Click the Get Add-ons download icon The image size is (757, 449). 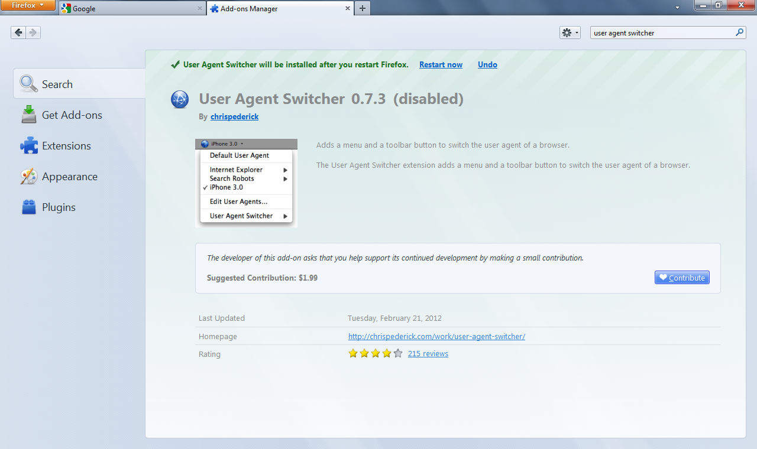(28, 115)
